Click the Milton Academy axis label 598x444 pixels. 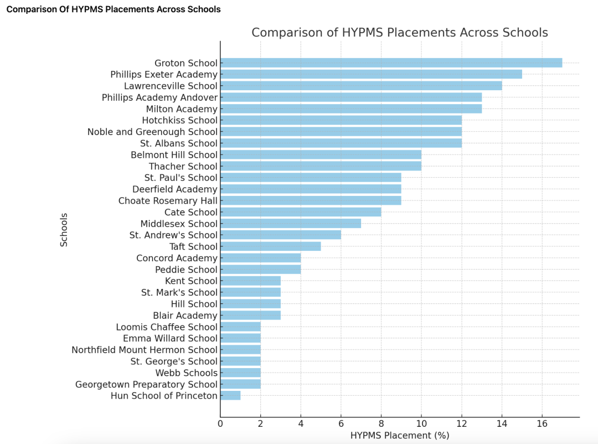click(182, 109)
